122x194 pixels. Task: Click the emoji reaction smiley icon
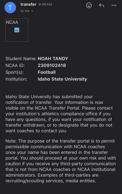[89, 5]
